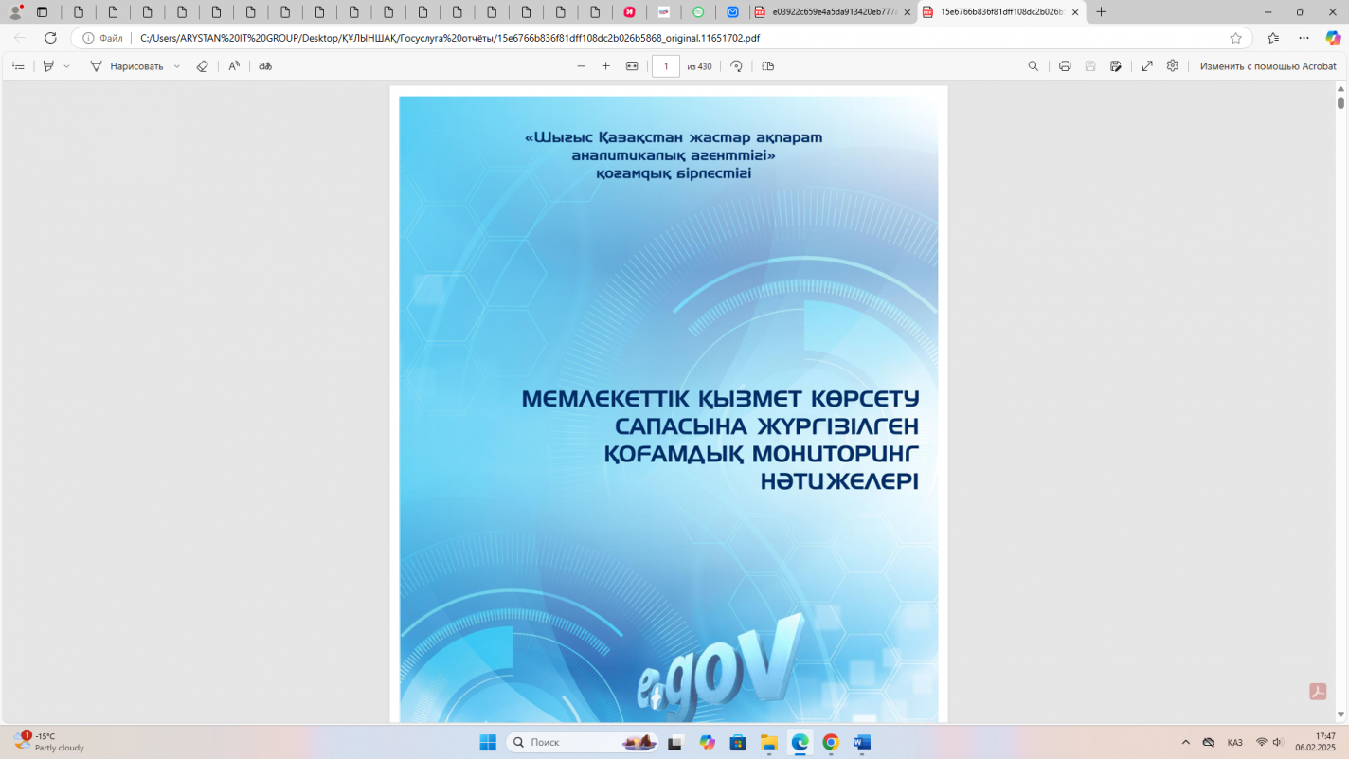Open PDF viewer settings gear
Viewport: 1349px width, 759px height.
(1173, 66)
